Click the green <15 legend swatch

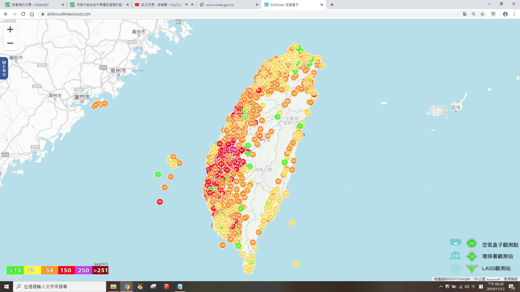pos(15,270)
